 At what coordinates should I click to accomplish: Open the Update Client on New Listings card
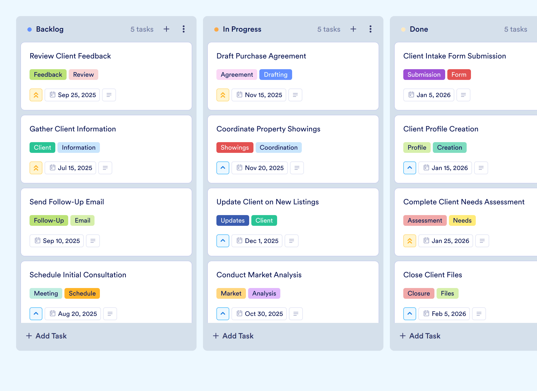click(x=293, y=222)
